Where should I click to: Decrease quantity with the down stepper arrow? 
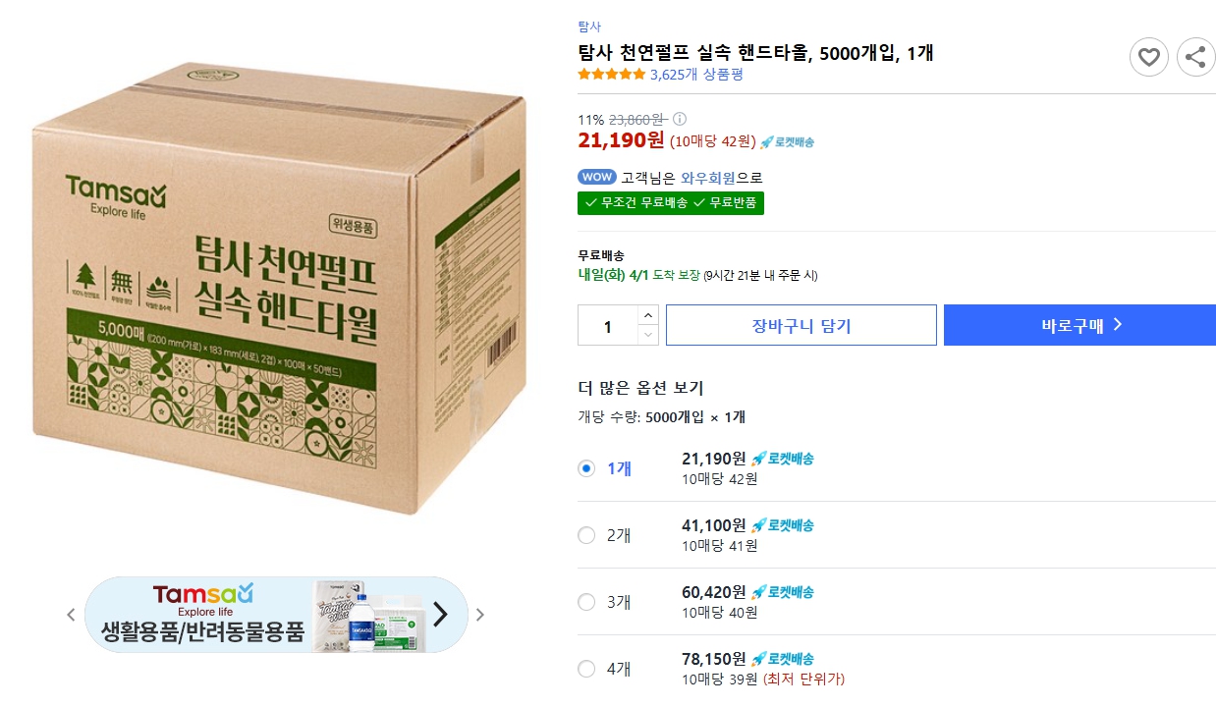[x=648, y=335]
